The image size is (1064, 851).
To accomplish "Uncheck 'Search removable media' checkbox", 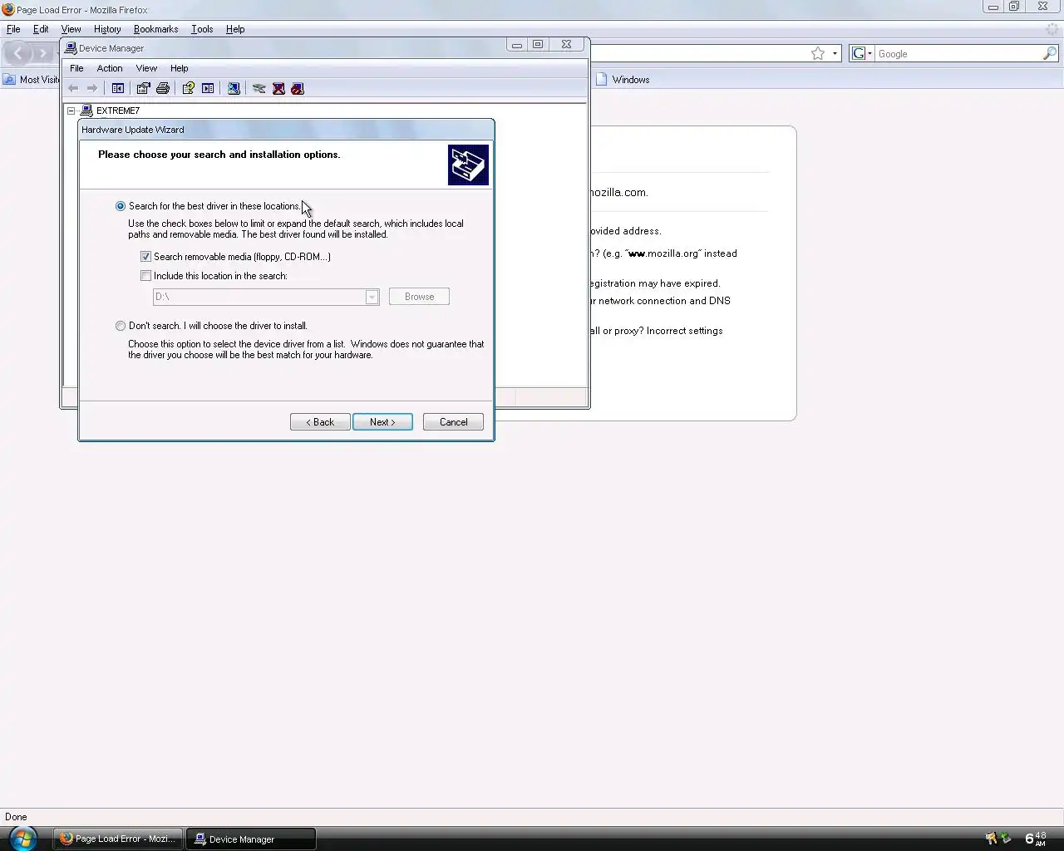I will click(x=146, y=257).
